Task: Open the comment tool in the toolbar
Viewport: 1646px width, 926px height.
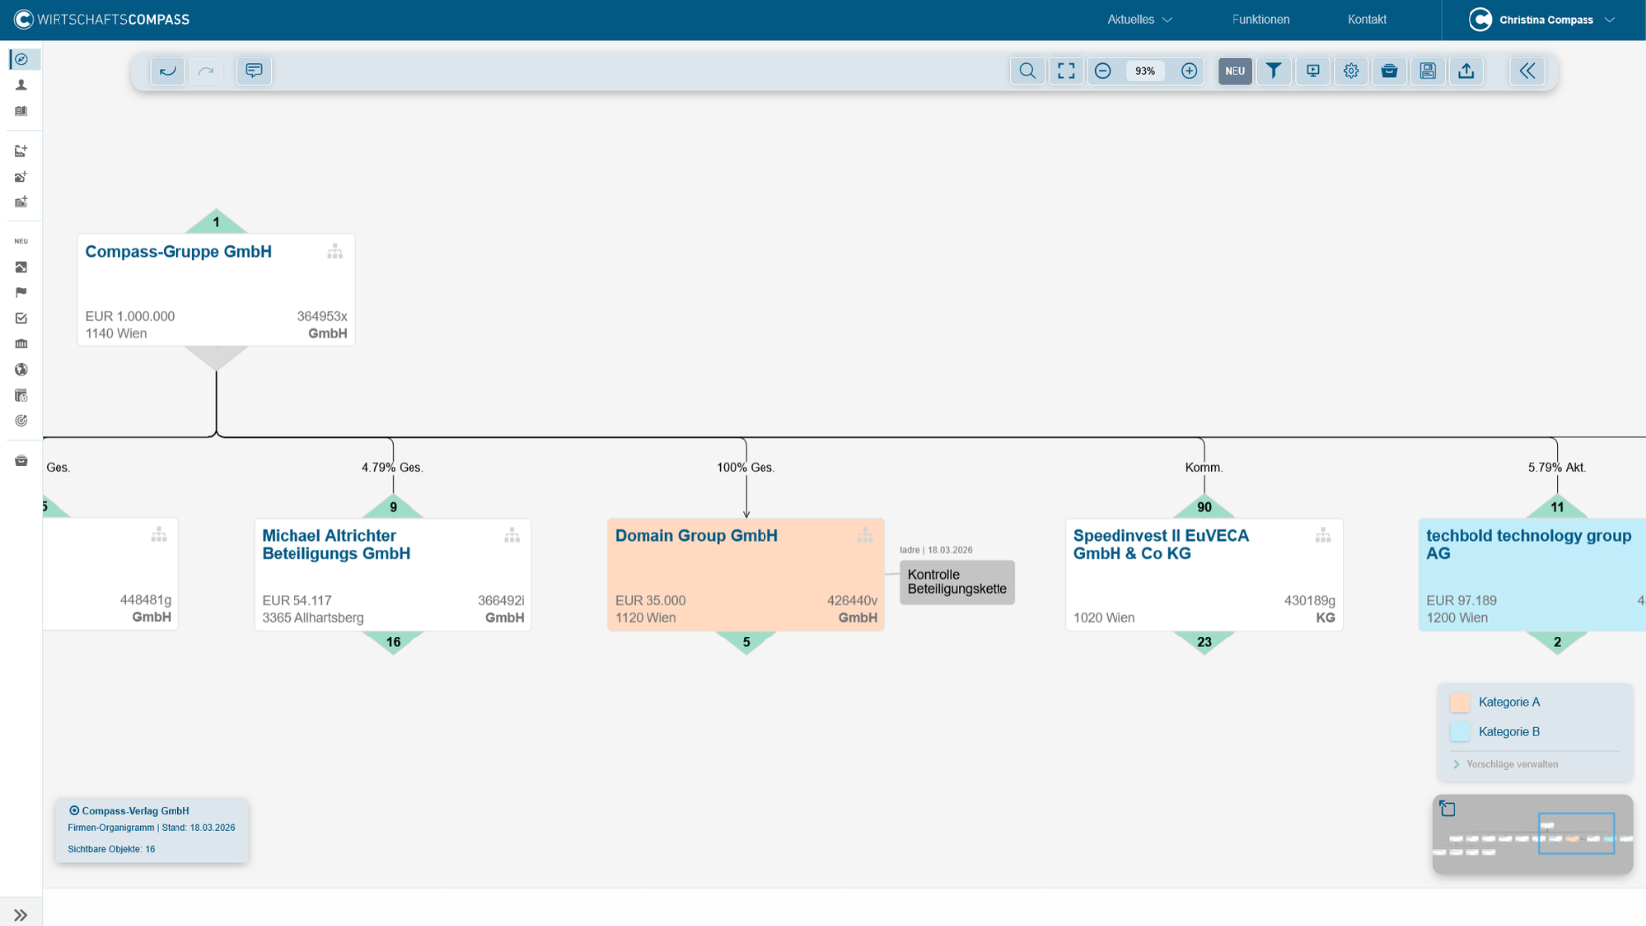Action: 254,71
